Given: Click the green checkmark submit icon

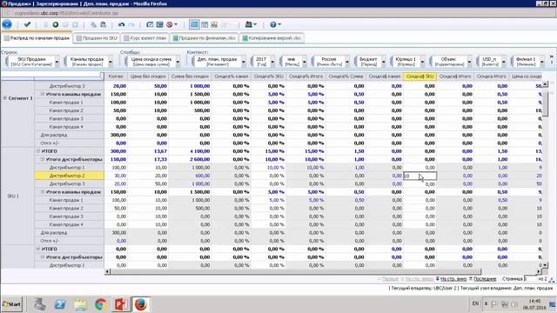Looking at the screenshot, I should click(27, 24).
